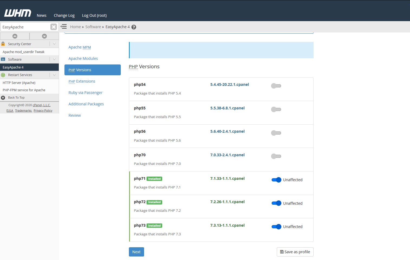This screenshot has height=260, width=410.
Task: Open the Trademarks link
Action: pos(23,110)
